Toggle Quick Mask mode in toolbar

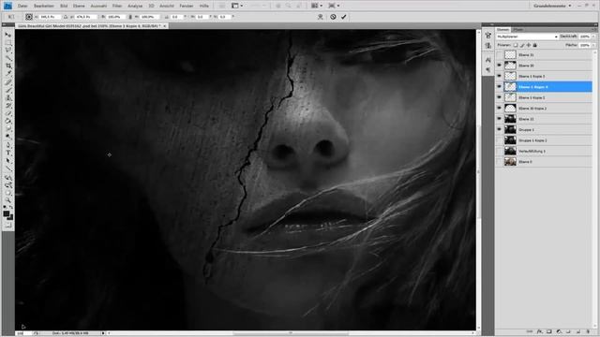click(8, 225)
